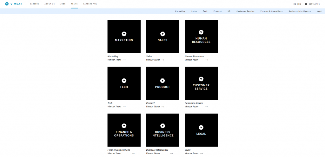Click the hexagon icon on Customer Service tile
The image size is (325, 157).
(201, 79)
